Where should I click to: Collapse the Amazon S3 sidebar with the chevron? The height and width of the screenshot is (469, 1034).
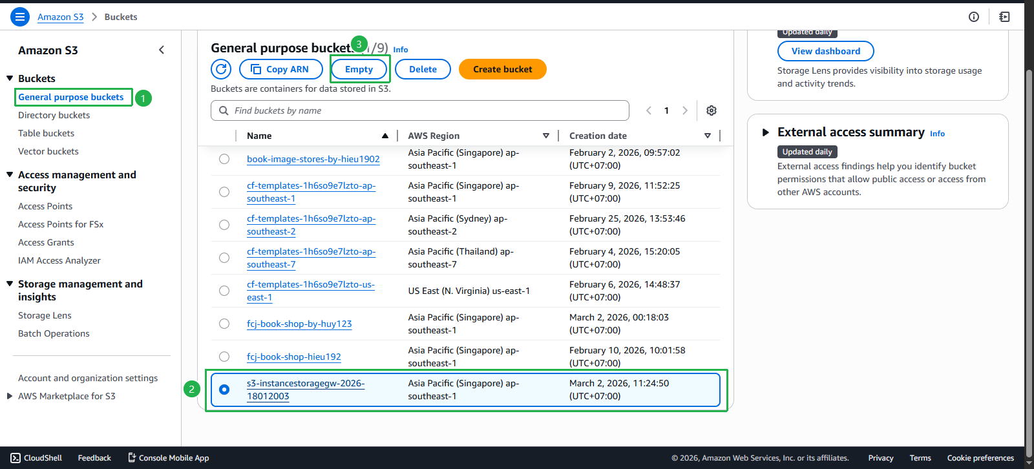click(x=162, y=50)
